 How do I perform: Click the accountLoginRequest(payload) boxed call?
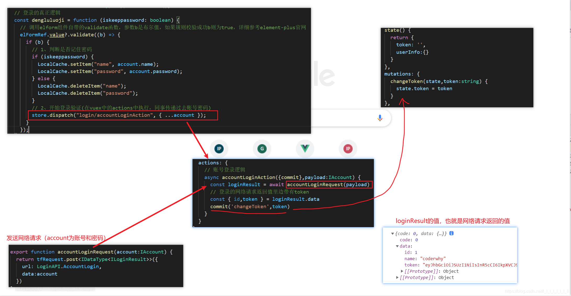pos(329,185)
